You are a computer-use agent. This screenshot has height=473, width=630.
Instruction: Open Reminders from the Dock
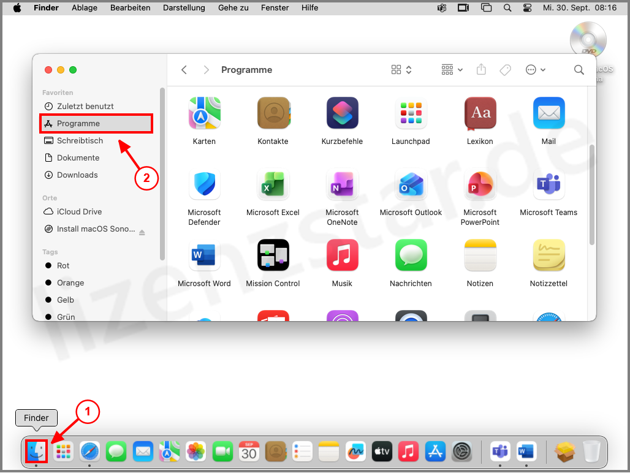click(x=302, y=452)
